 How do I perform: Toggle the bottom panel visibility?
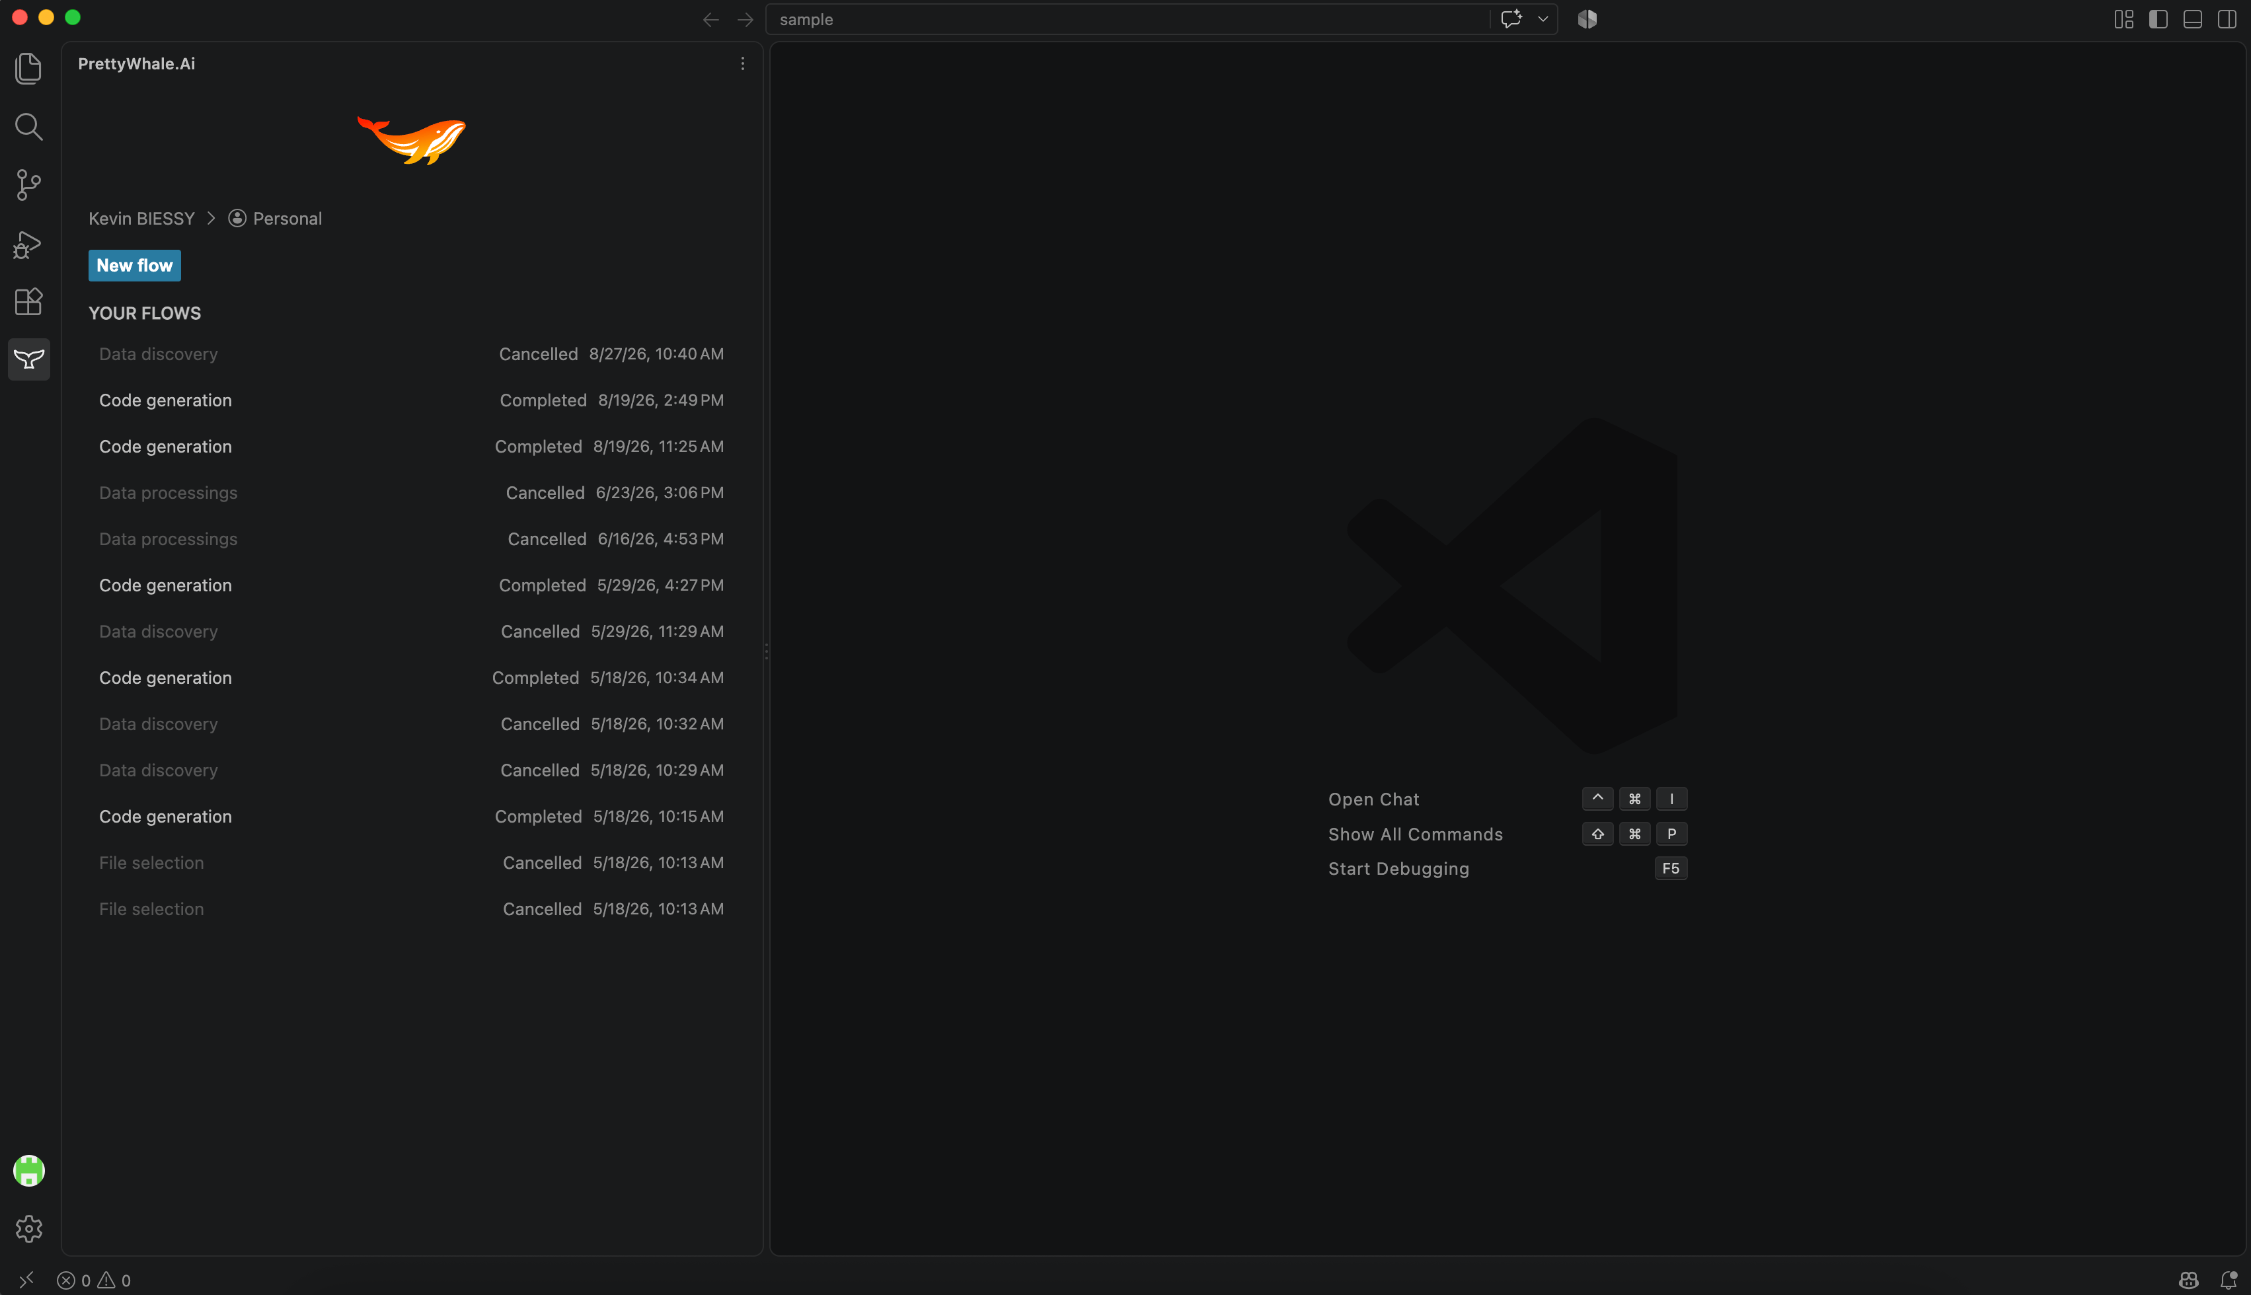(2192, 20)
